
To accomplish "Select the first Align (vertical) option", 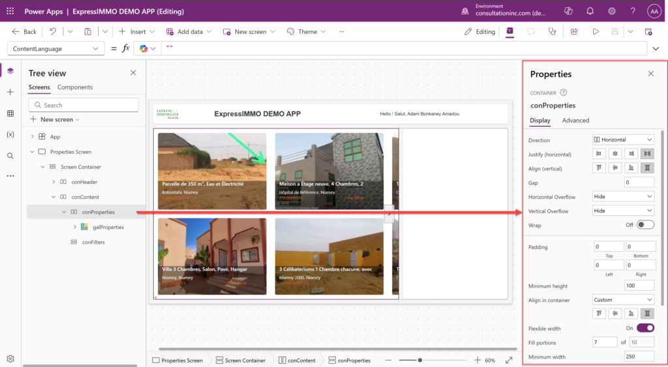I will coord(599,168).
